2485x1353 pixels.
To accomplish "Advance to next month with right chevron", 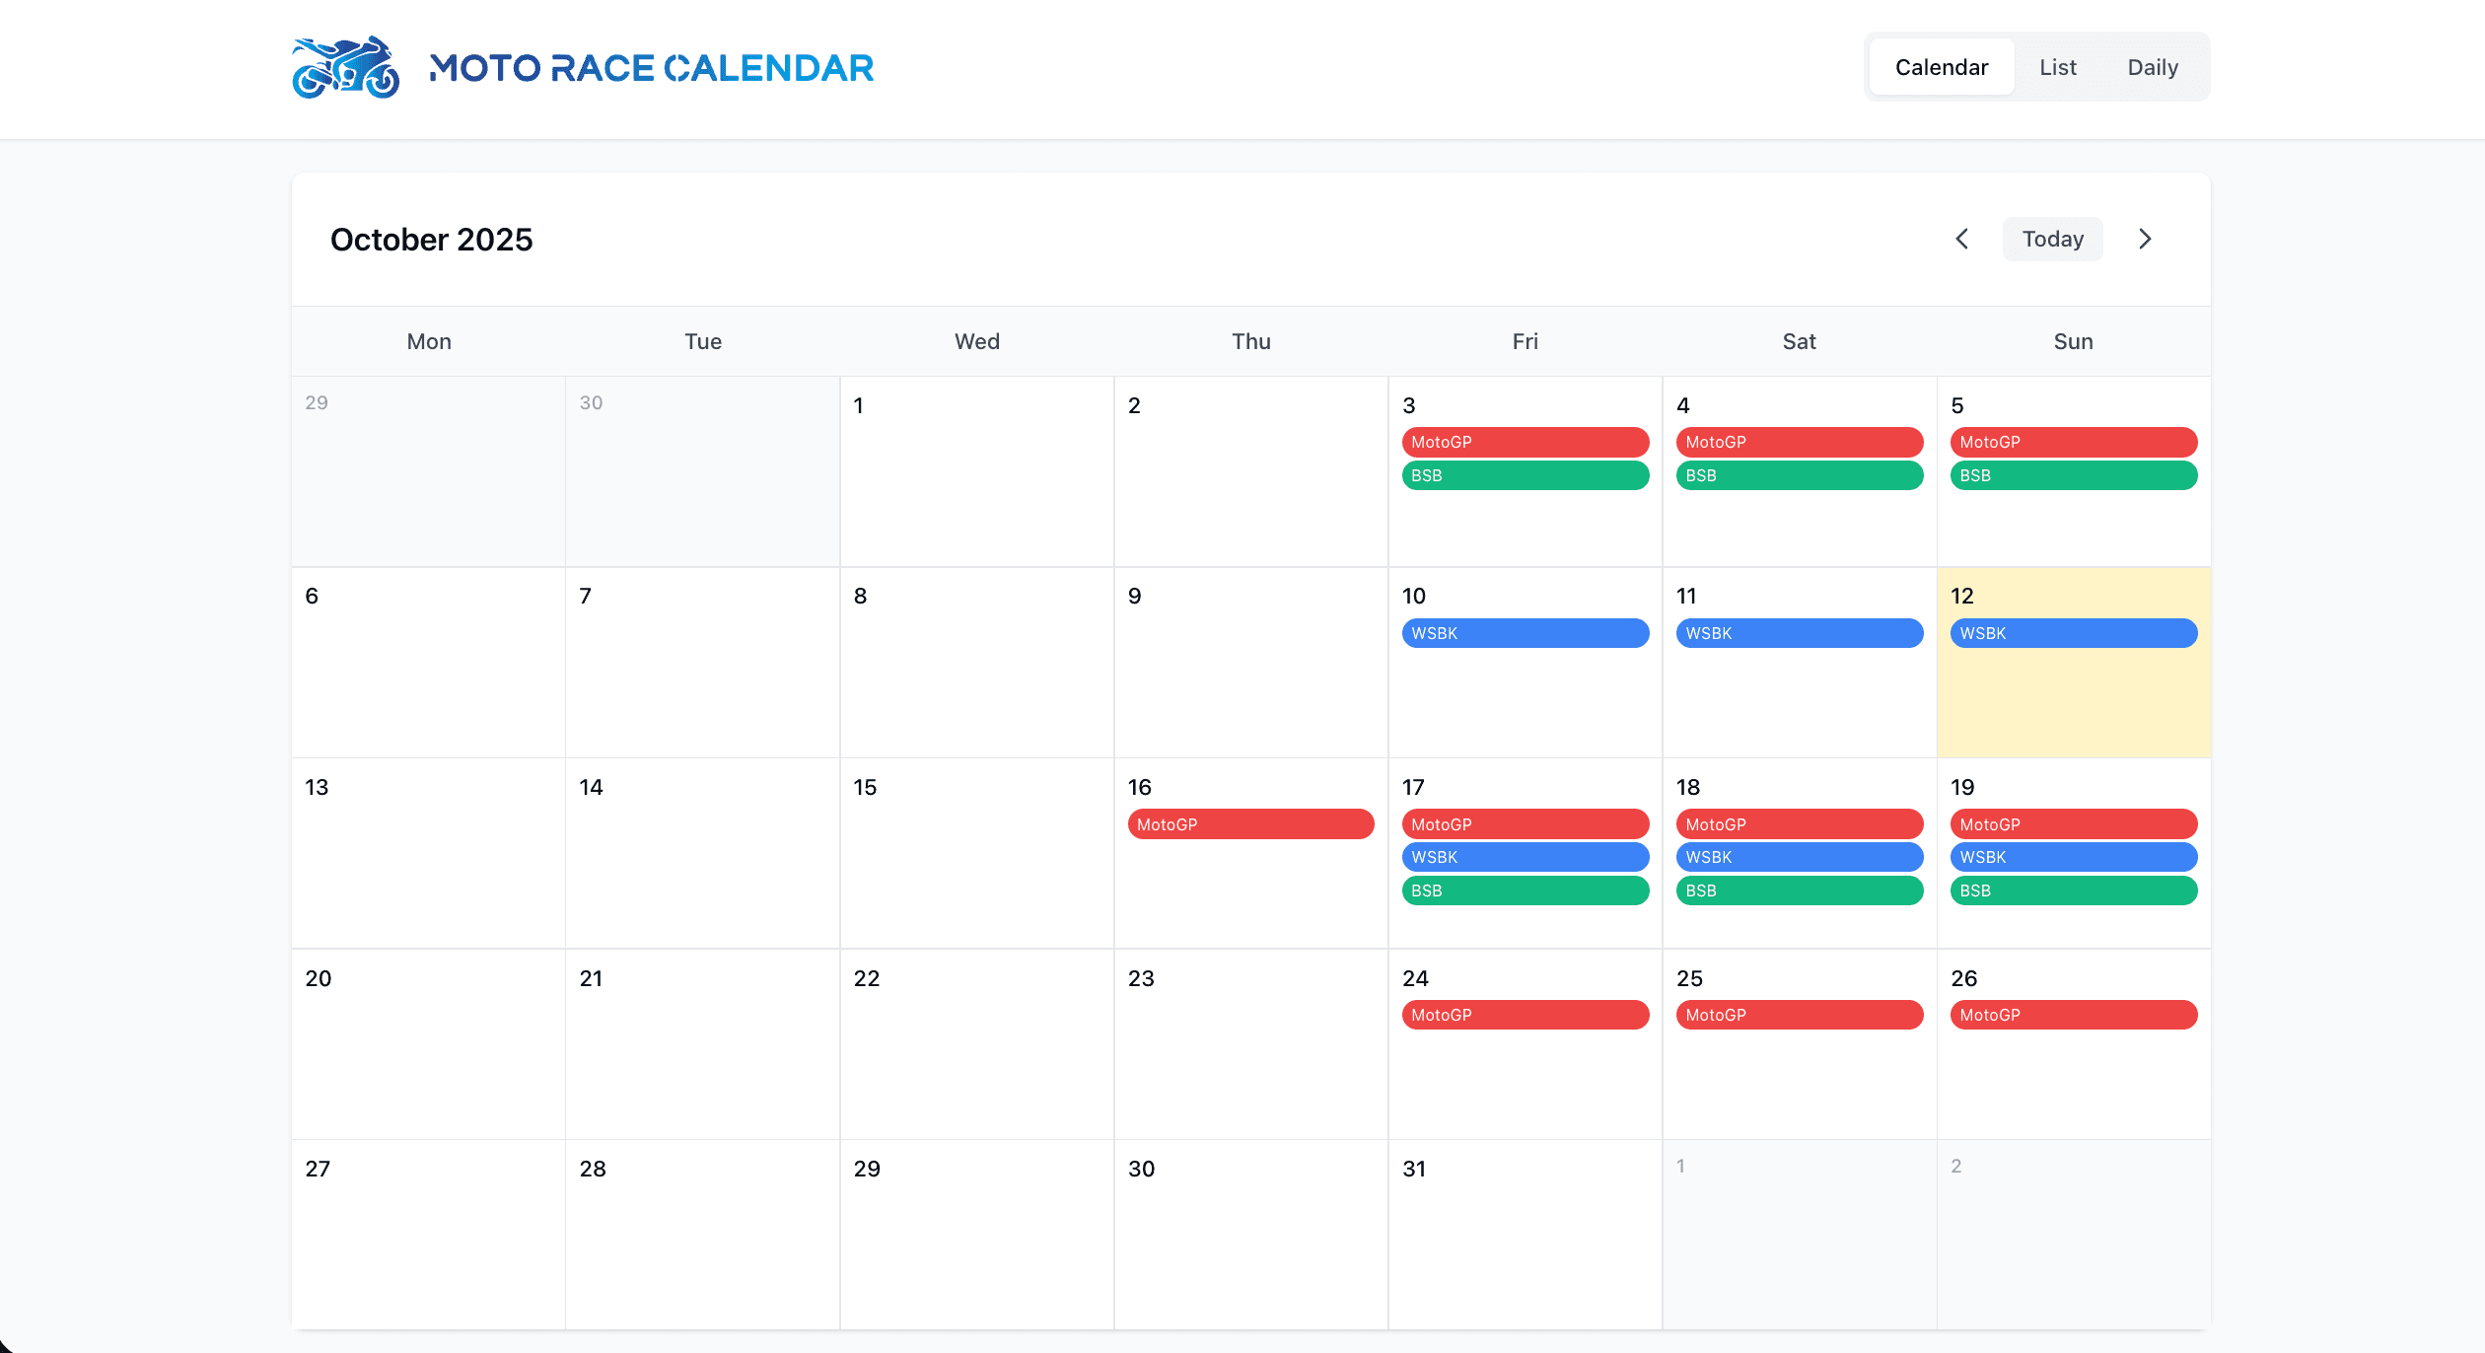I will click(2145, 239).
